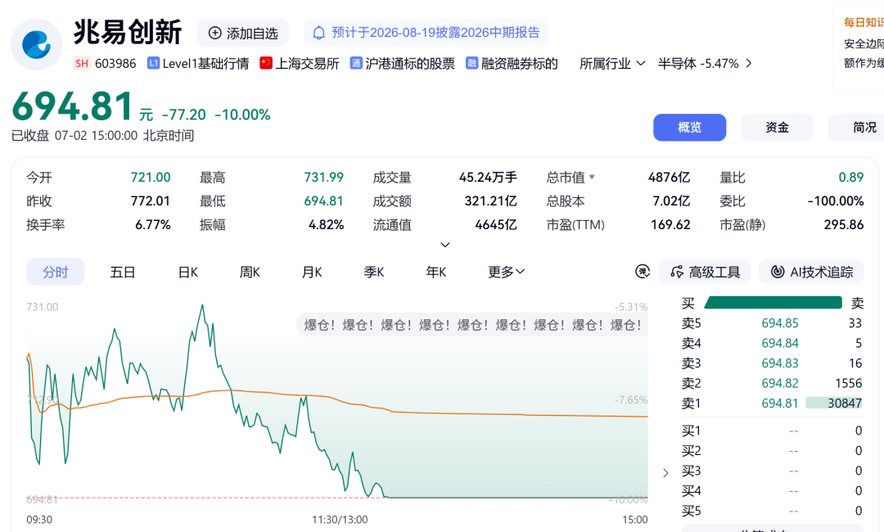Click the 买1 order row
884x532 pixels.
[x=772, y=431]
